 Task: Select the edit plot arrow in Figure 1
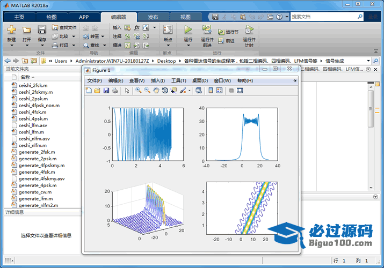point(127,91)
